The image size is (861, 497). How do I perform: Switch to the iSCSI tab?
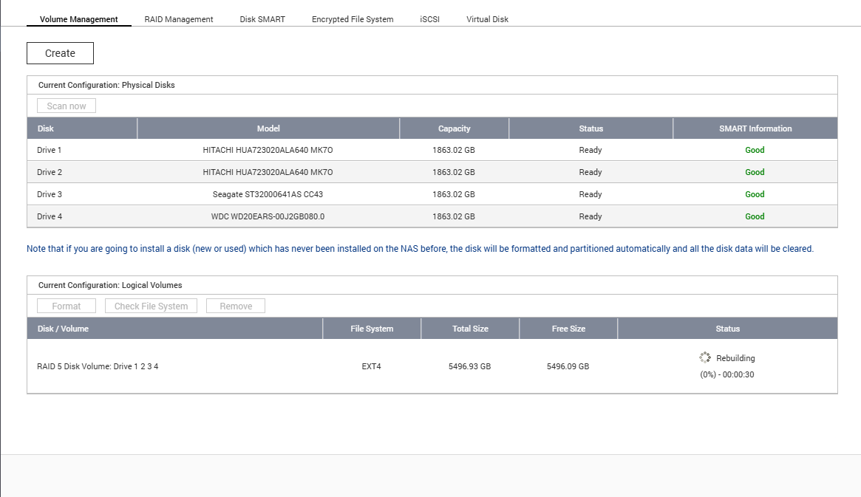(x=430, y=19)
